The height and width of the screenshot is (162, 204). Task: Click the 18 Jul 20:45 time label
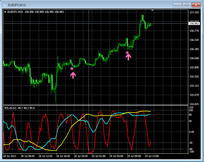(81, 156)
